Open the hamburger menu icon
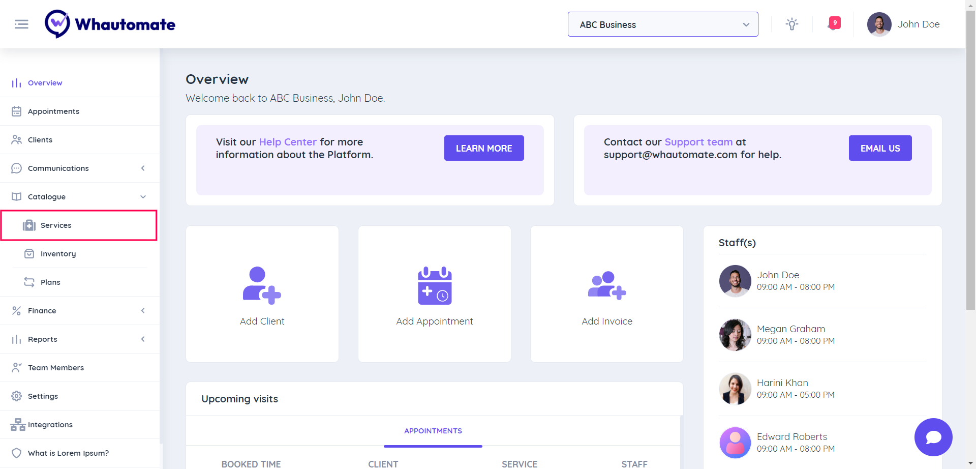976x469 pixels. click(x=21, y=24)
